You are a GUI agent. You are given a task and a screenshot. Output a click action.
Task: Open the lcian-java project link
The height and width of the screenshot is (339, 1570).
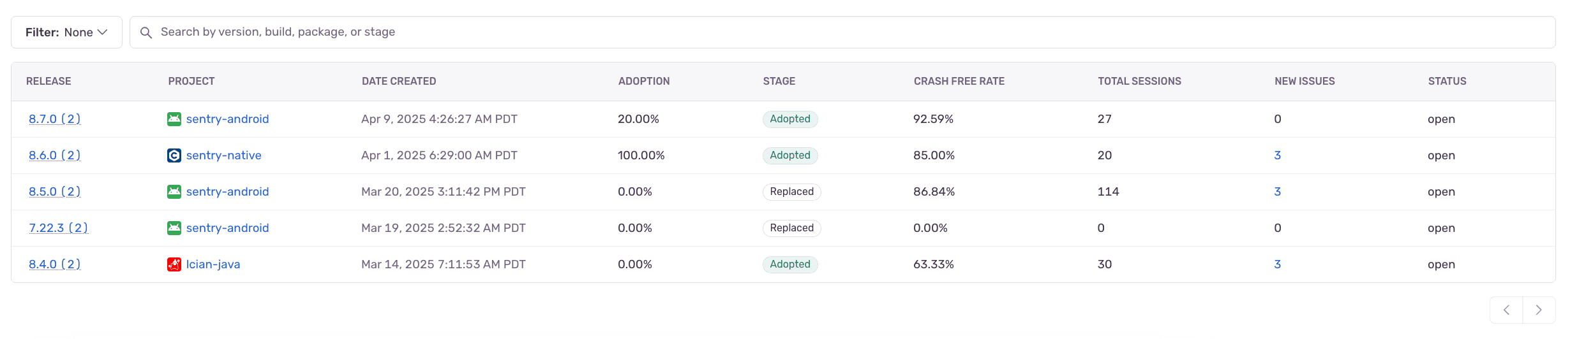click(213, 264)
